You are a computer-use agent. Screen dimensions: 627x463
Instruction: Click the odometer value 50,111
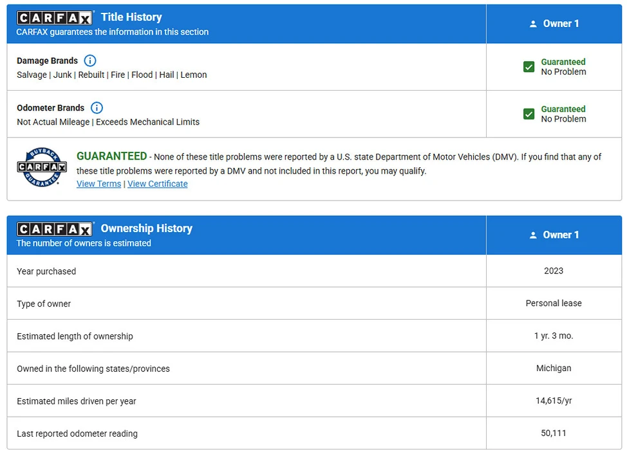click(x=554, y=433)
